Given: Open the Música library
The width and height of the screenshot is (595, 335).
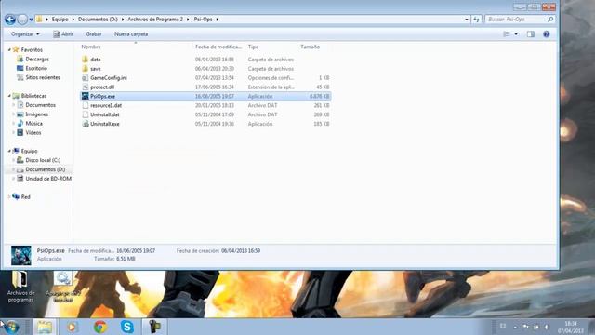Looking at the screenshot, I should 33,124.
